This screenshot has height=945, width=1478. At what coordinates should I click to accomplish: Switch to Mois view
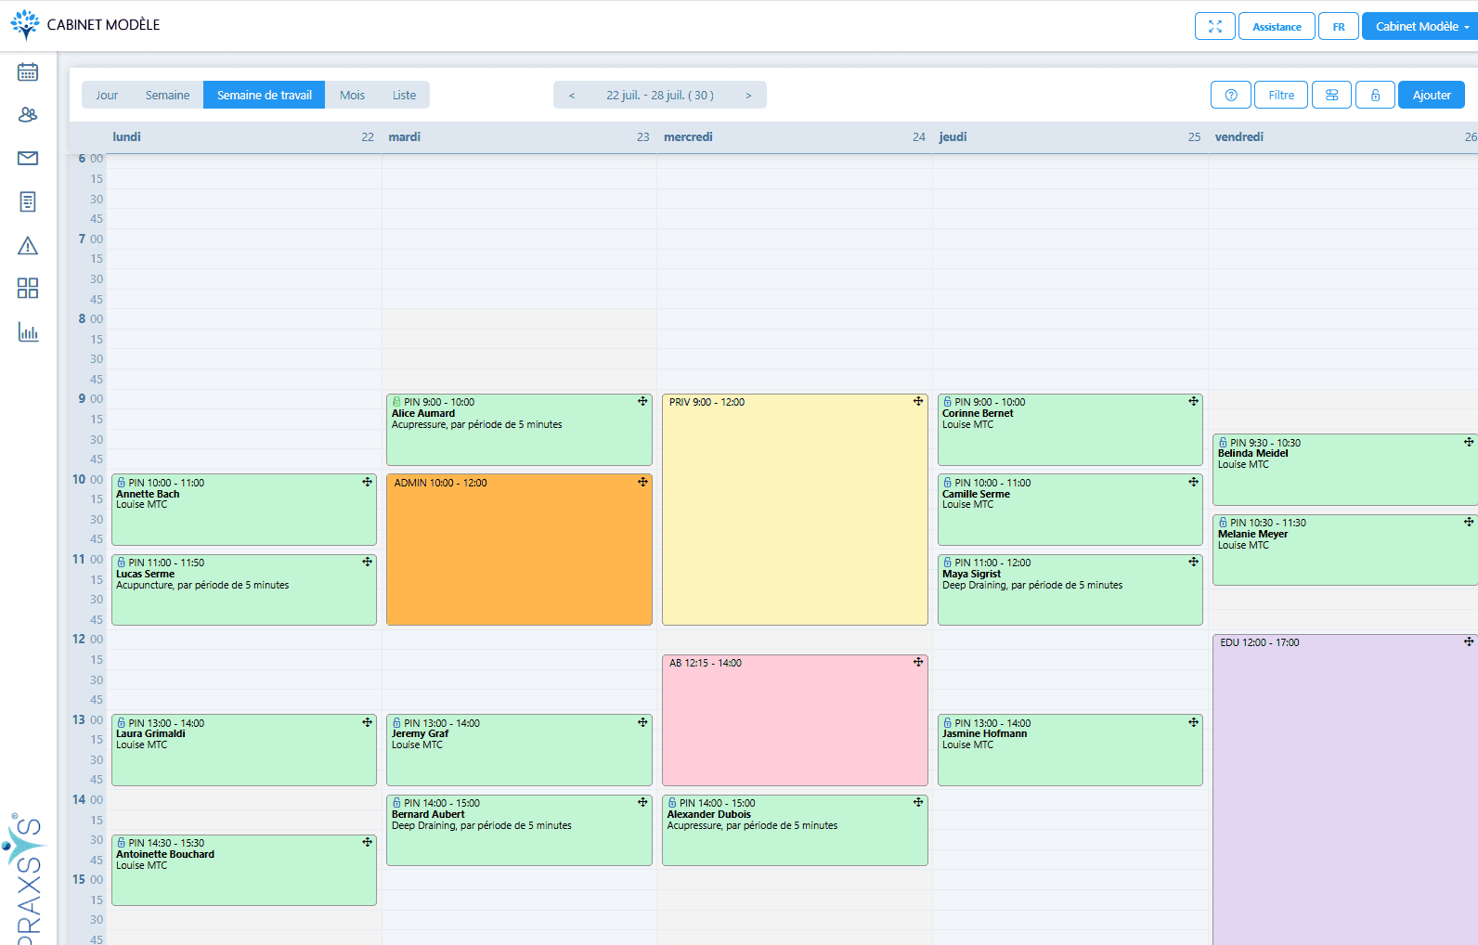pyautogui.click(x=352, y=95)
